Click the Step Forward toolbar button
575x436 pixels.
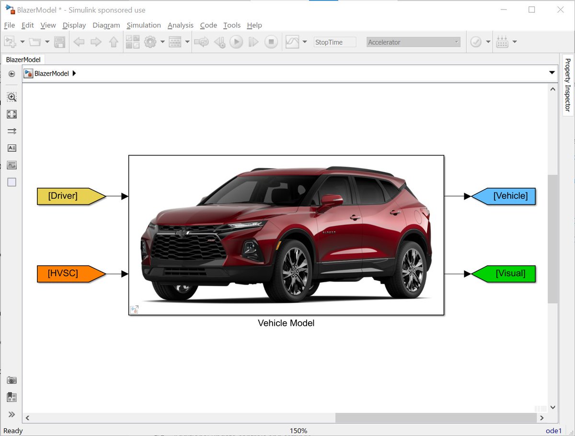tap(253, 42)
